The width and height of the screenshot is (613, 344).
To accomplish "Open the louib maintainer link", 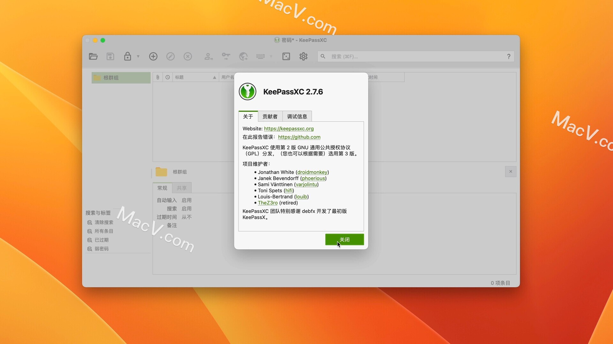I will coord(301,197).
